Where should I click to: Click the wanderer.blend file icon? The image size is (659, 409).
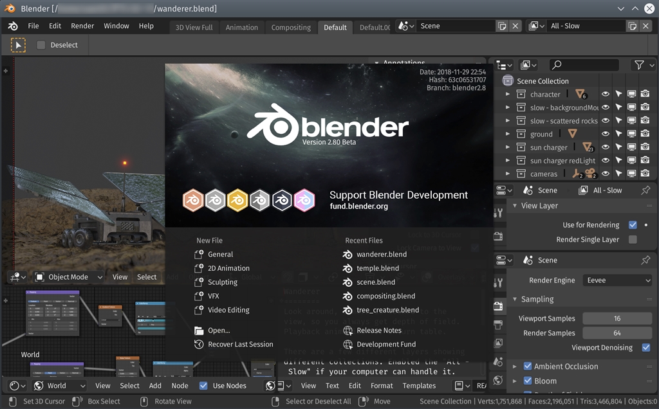(348, 255)
